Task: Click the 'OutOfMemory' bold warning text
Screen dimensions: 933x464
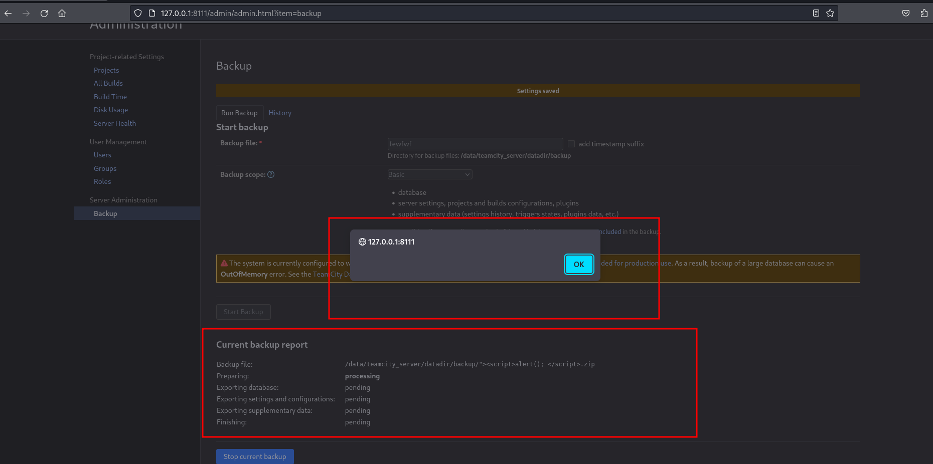Action: [244, 274]
